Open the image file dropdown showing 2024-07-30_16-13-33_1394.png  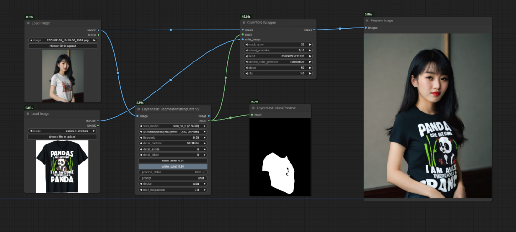click(x=63, y=40)
